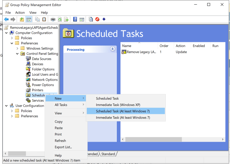Click the Export List toolbar icon
This screenshot has height=164, width=230.
click(66, 19)
